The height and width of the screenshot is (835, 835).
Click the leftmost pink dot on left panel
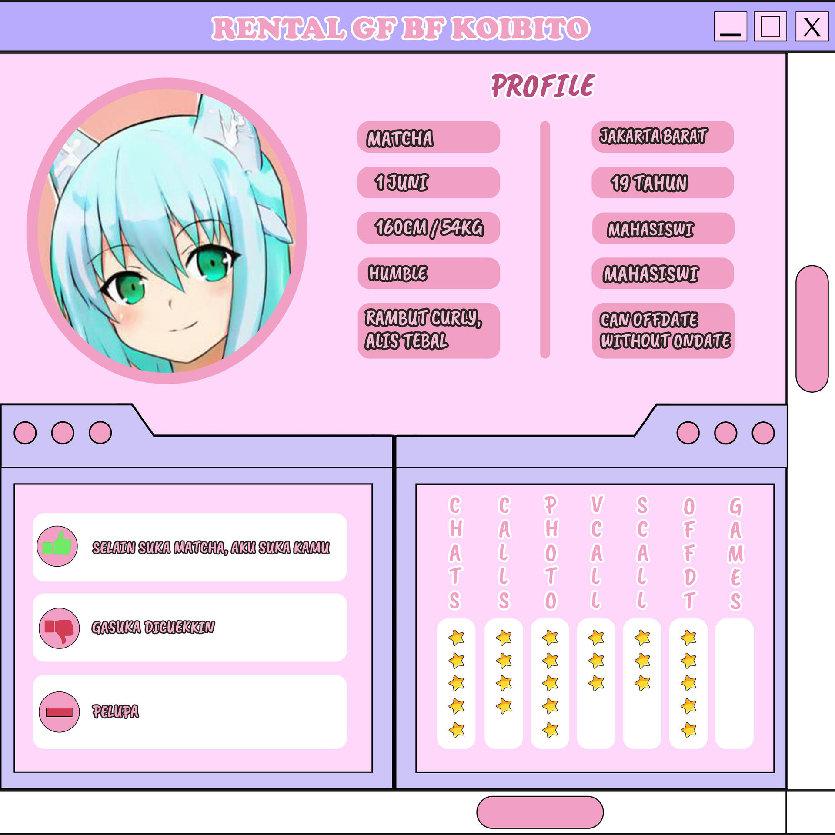point(25,433)
